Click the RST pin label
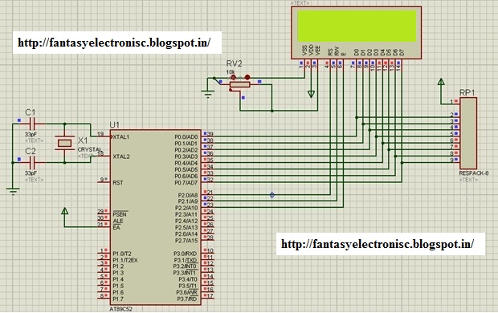The image size is (498, 313). (x=118, y=183)
